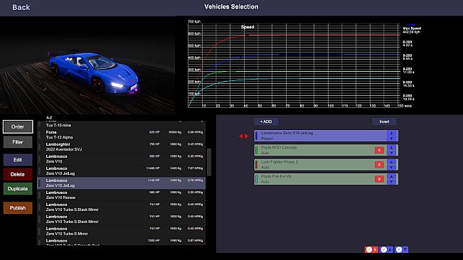The width and height of the screenshot is (463, 260).
Task: Select highlighted Lambrusco Zero V10 JetLag 1140 HP row
Action: pyautogui.click(x=122, y=183)
